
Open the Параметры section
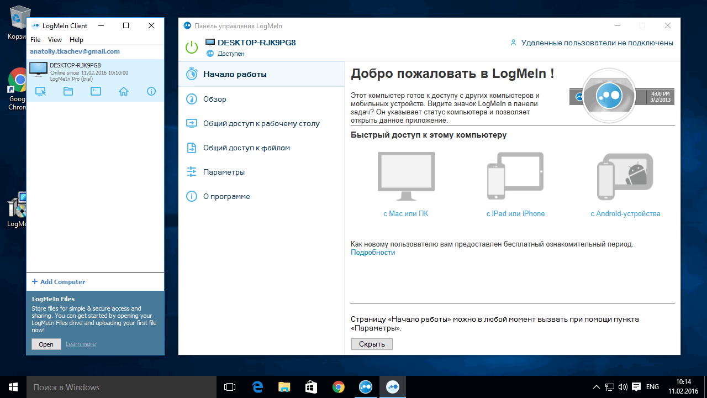[x=261, y=172]
